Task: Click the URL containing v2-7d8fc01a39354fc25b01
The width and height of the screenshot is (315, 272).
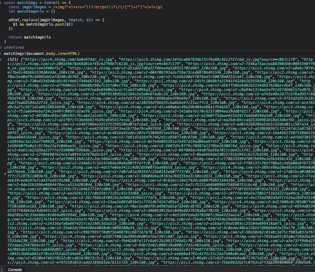Action: click(x=139, y=172)
